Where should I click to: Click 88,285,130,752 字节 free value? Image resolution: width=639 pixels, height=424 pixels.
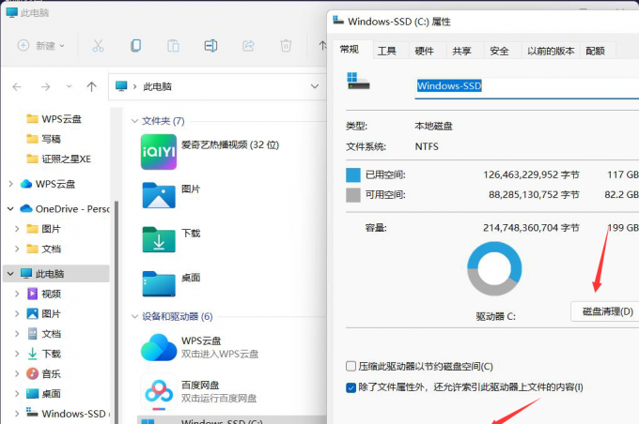tap(535, 195)
